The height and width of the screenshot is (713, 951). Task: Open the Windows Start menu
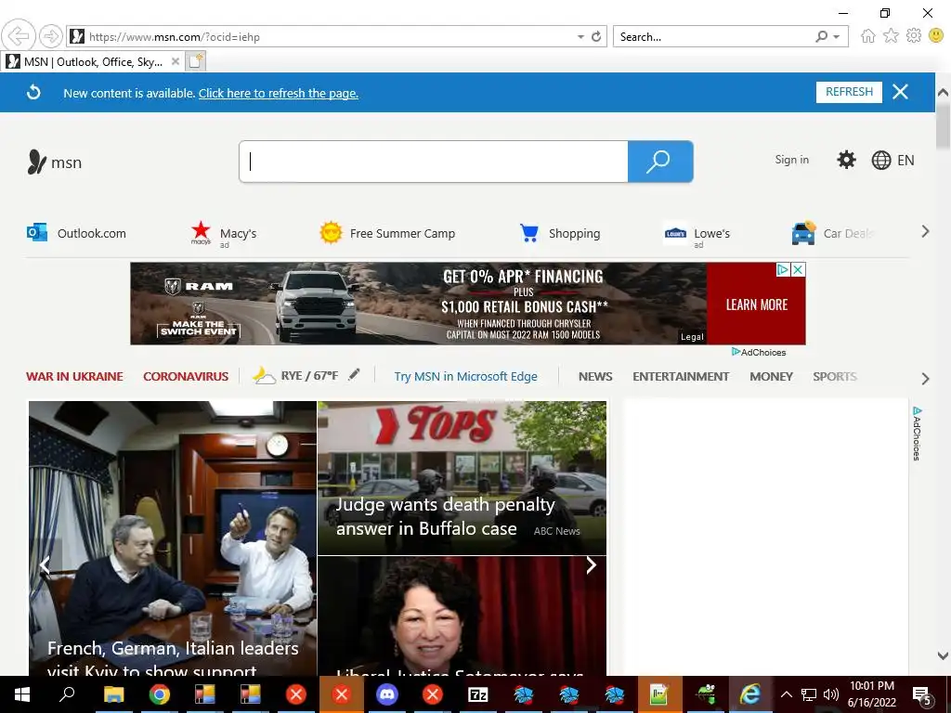pyautogui.click(x=22, y=694)
